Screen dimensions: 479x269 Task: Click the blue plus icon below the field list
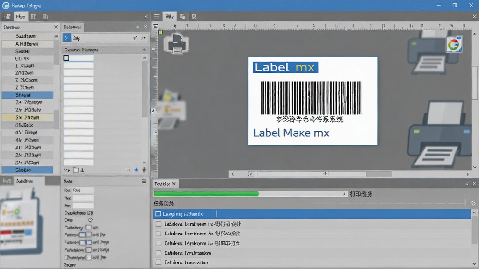point(136,170)
